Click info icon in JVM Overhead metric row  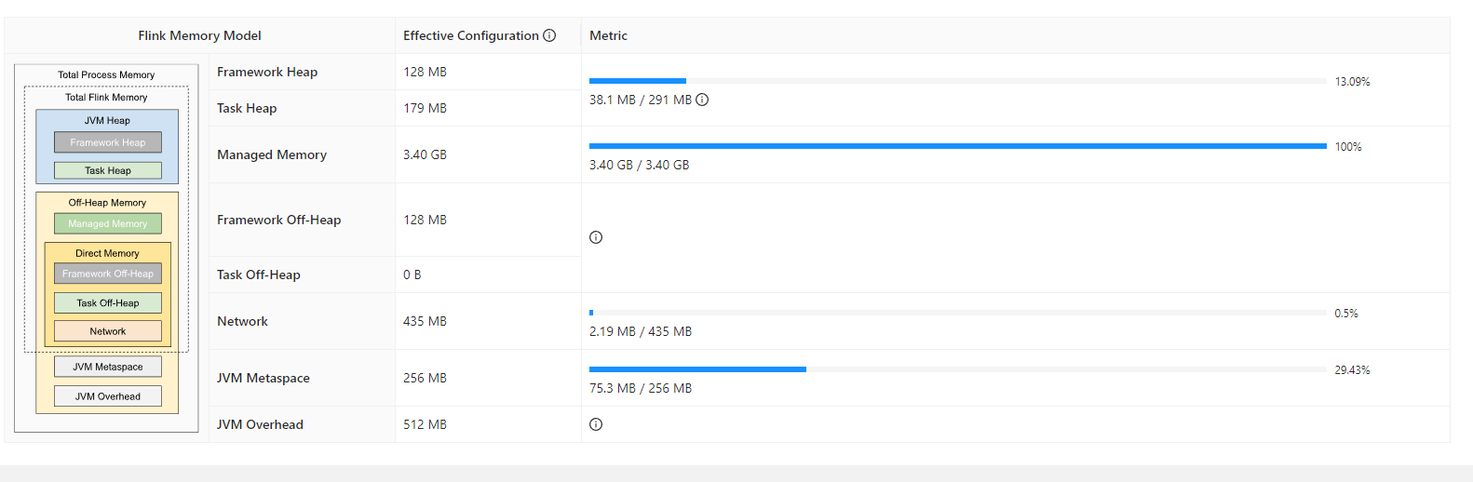coord(596,424)
